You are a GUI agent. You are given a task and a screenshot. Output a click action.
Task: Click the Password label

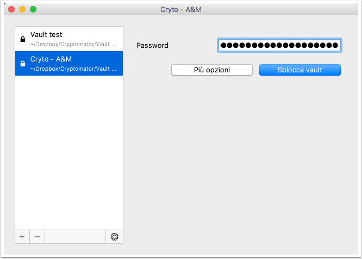[152, 46]
